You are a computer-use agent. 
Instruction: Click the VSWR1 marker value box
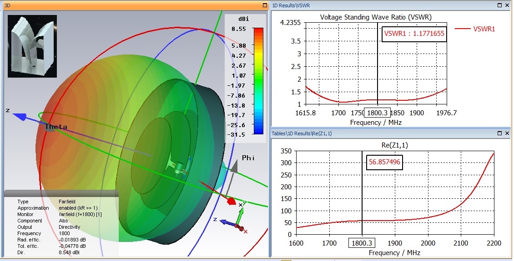414,34
